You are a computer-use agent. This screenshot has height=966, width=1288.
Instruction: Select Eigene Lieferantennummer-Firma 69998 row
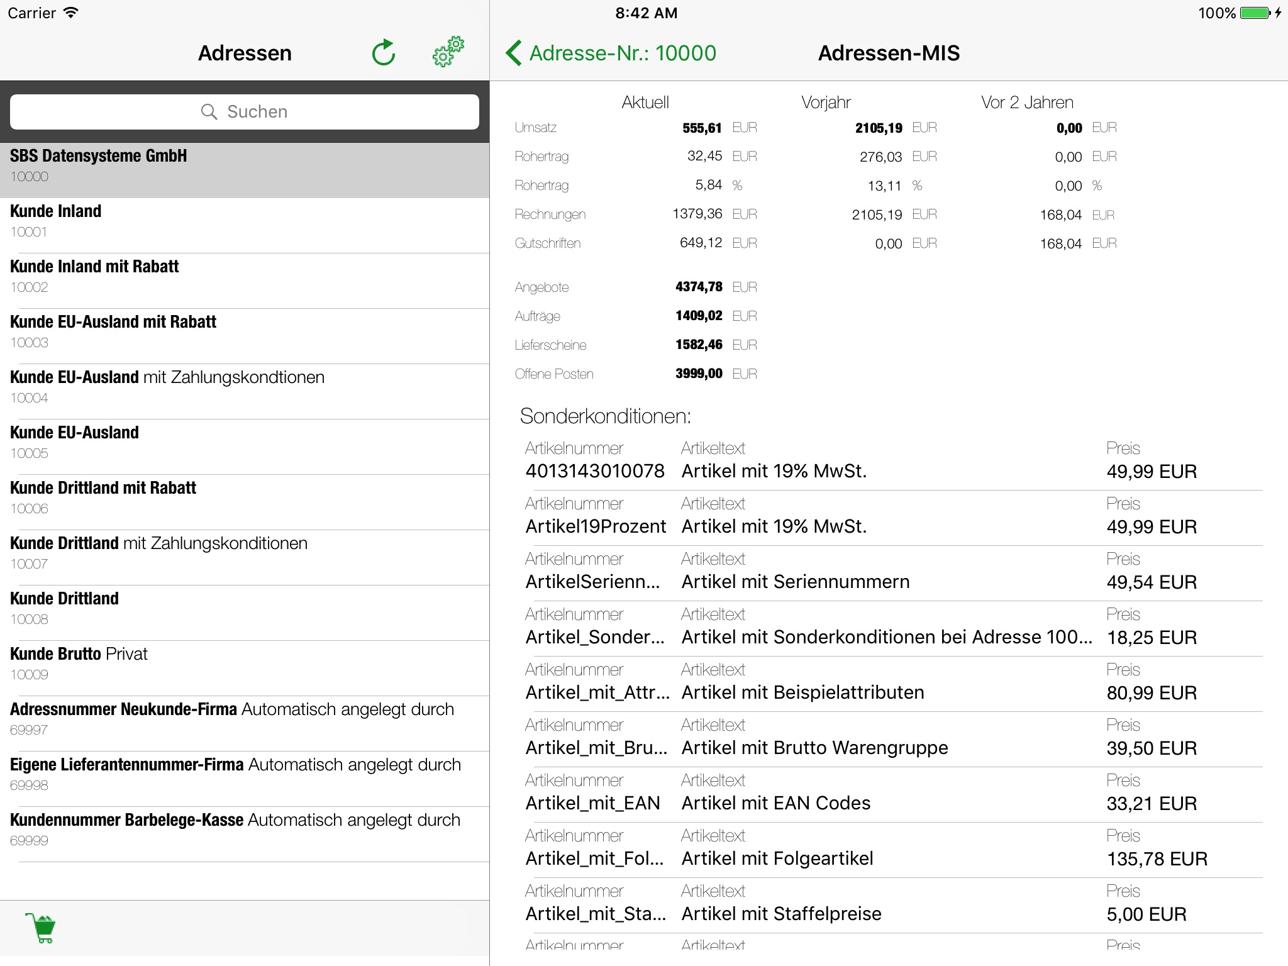tap(245, 779)
